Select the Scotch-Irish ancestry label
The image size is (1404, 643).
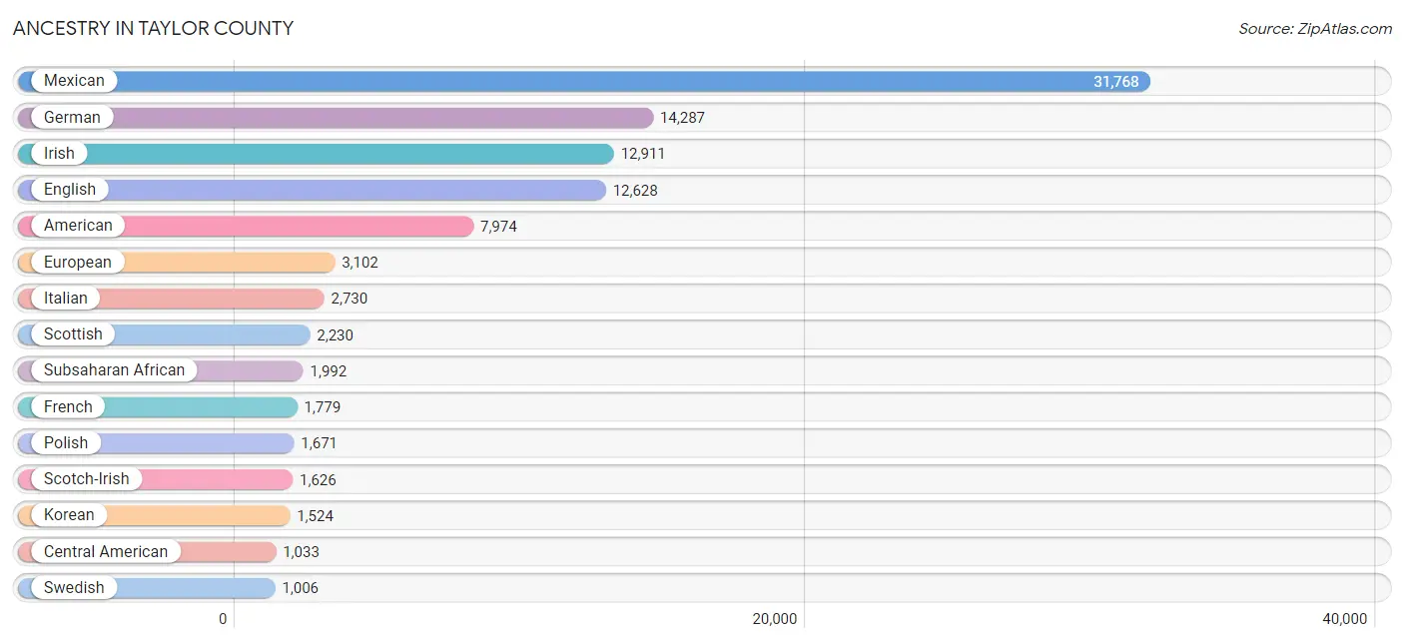point(87,478)
